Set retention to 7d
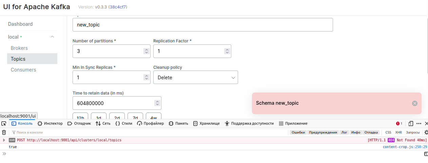Image resolution: width=428 pixels, height=163 pixels. [x=135, y=116]
